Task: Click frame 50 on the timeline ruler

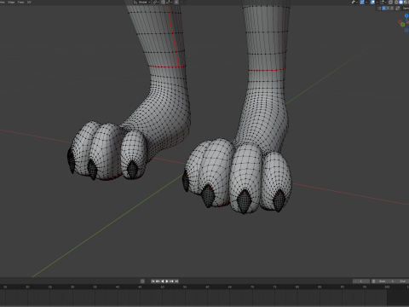Action: (163, 287)
